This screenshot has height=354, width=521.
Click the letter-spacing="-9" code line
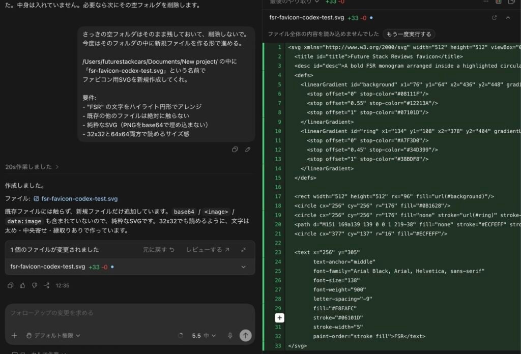(342, 299)
